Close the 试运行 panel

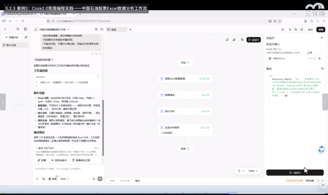[x=322, y=38]
